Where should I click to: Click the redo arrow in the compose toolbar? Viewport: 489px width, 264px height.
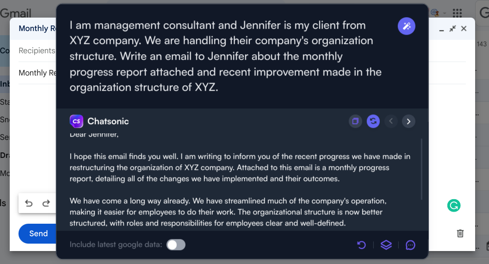46,203
